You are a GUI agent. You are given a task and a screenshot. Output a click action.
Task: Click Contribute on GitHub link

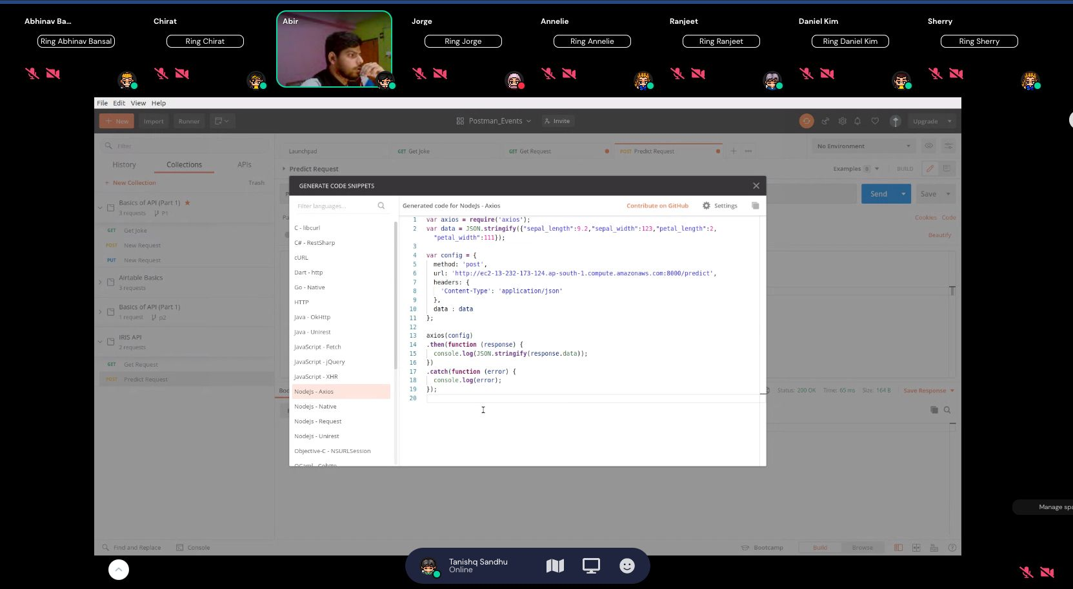tap(657, 206)
